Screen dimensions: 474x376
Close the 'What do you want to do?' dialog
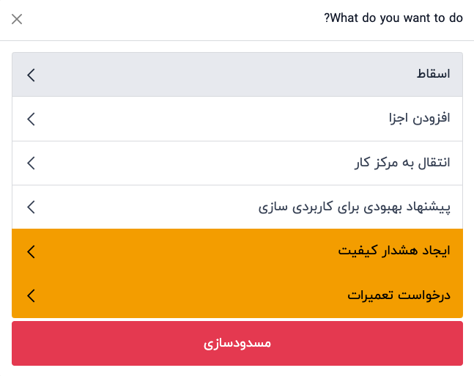pos(17,19)
